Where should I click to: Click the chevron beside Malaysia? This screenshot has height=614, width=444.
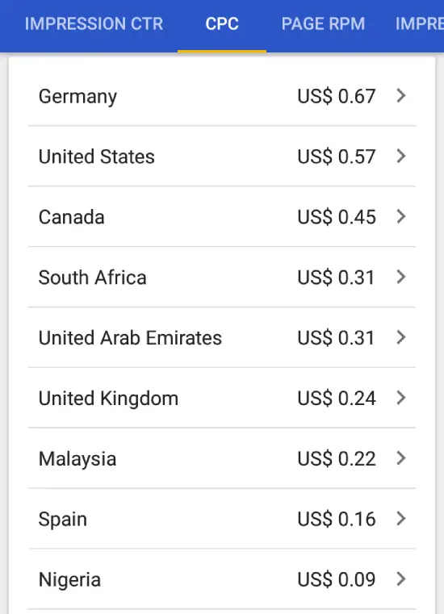pos(401,457)
